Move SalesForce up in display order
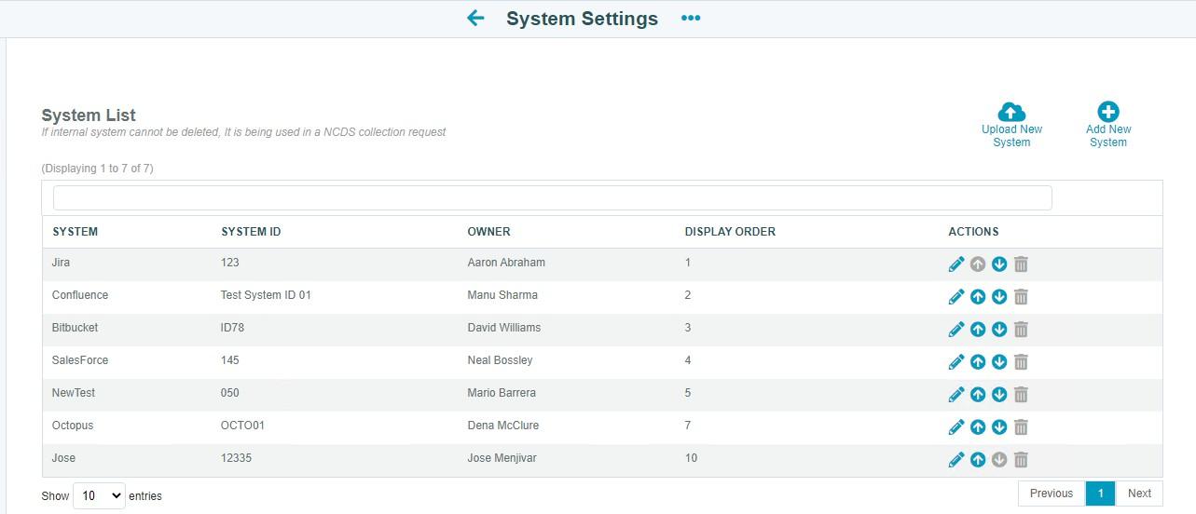1196x514 pixels. pyautogui.click(x=978, y=362)
